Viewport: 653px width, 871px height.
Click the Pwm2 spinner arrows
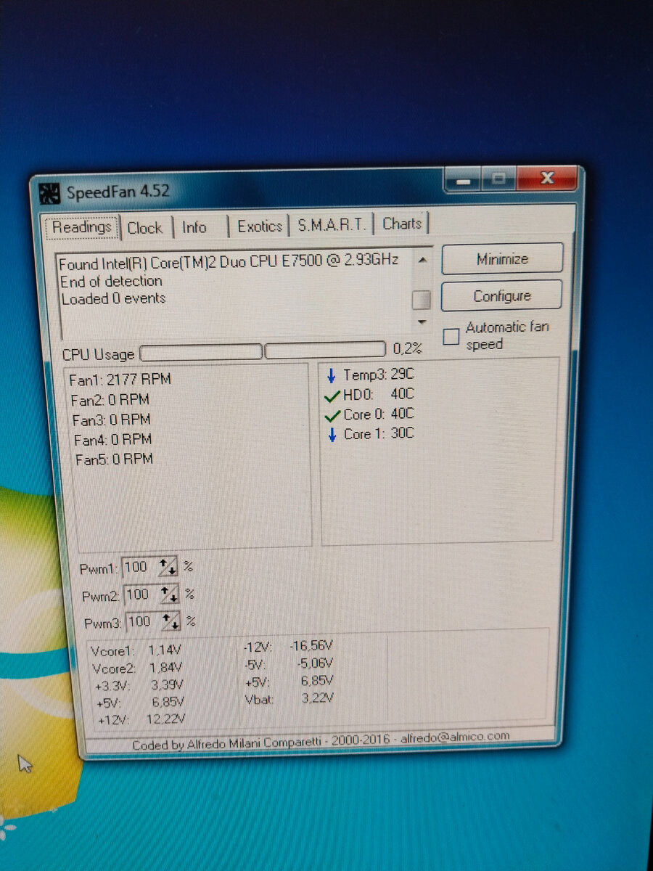coord(170,594)
